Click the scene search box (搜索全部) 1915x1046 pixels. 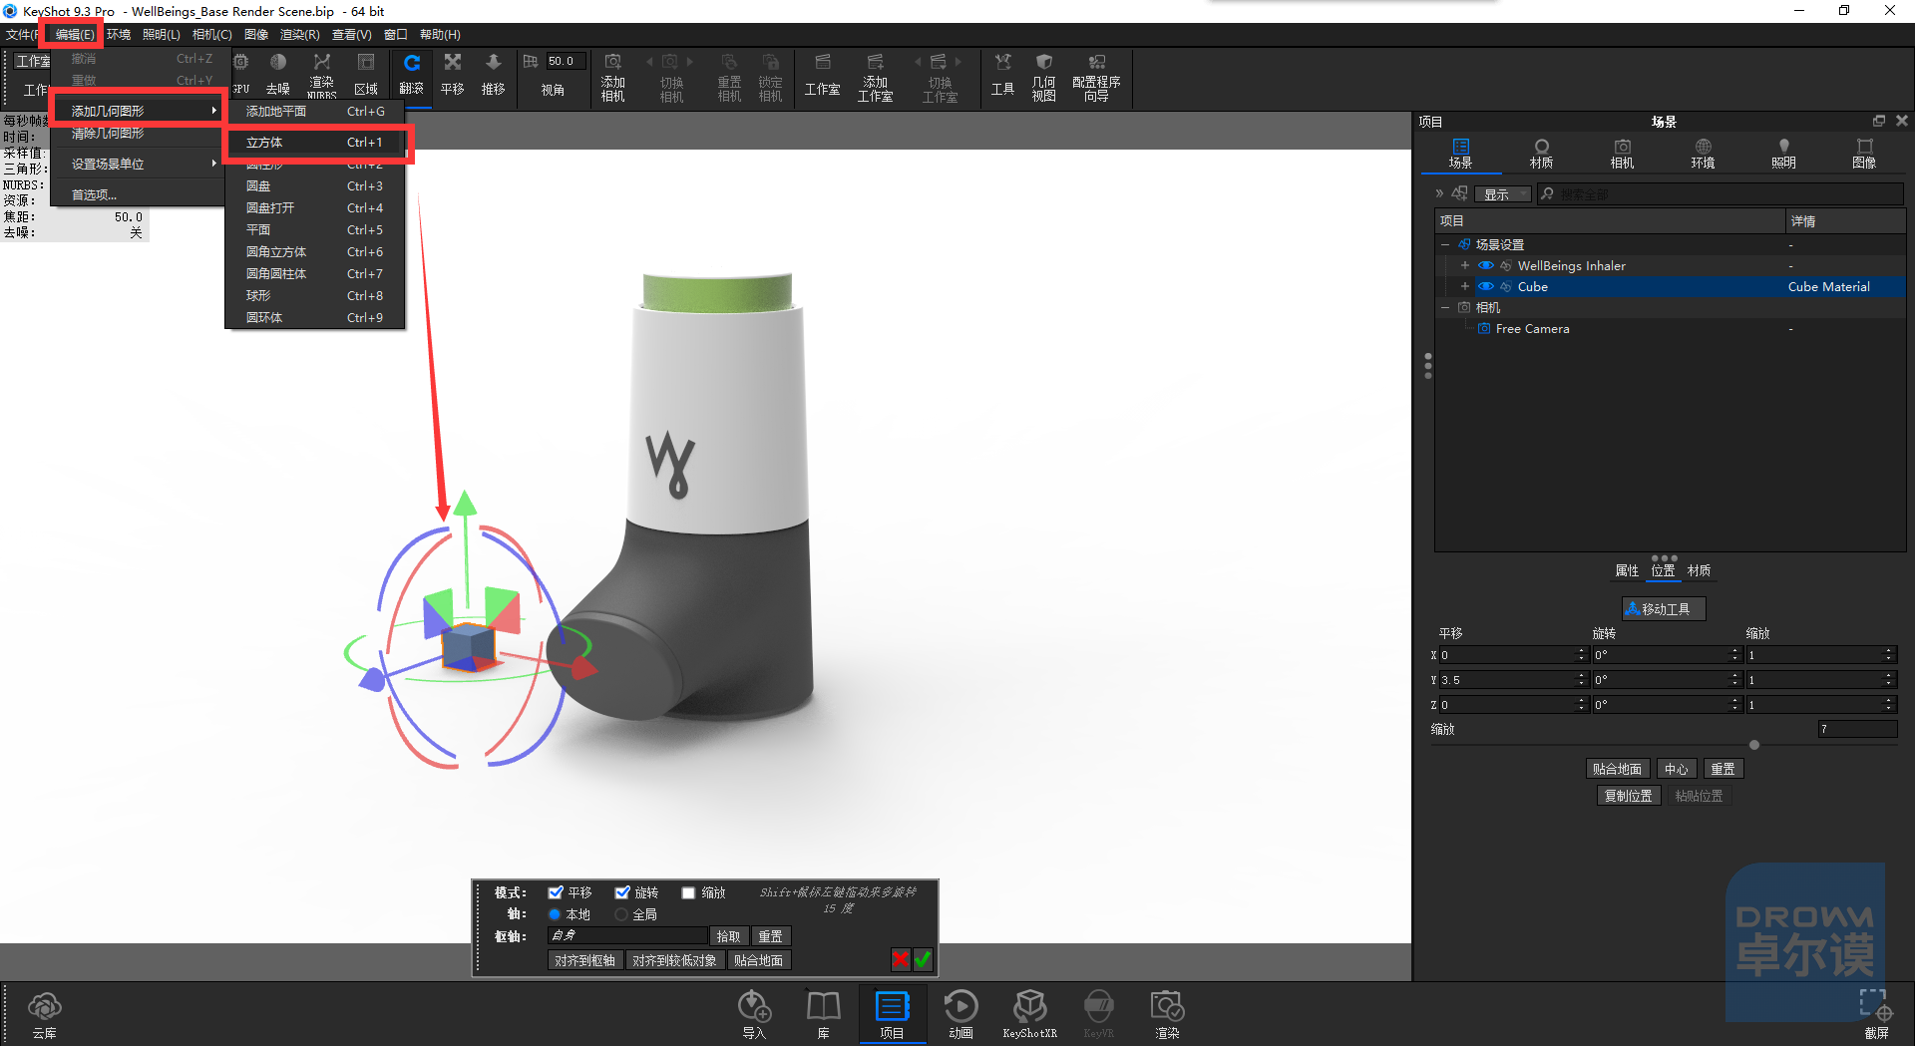coord(1721,194)
